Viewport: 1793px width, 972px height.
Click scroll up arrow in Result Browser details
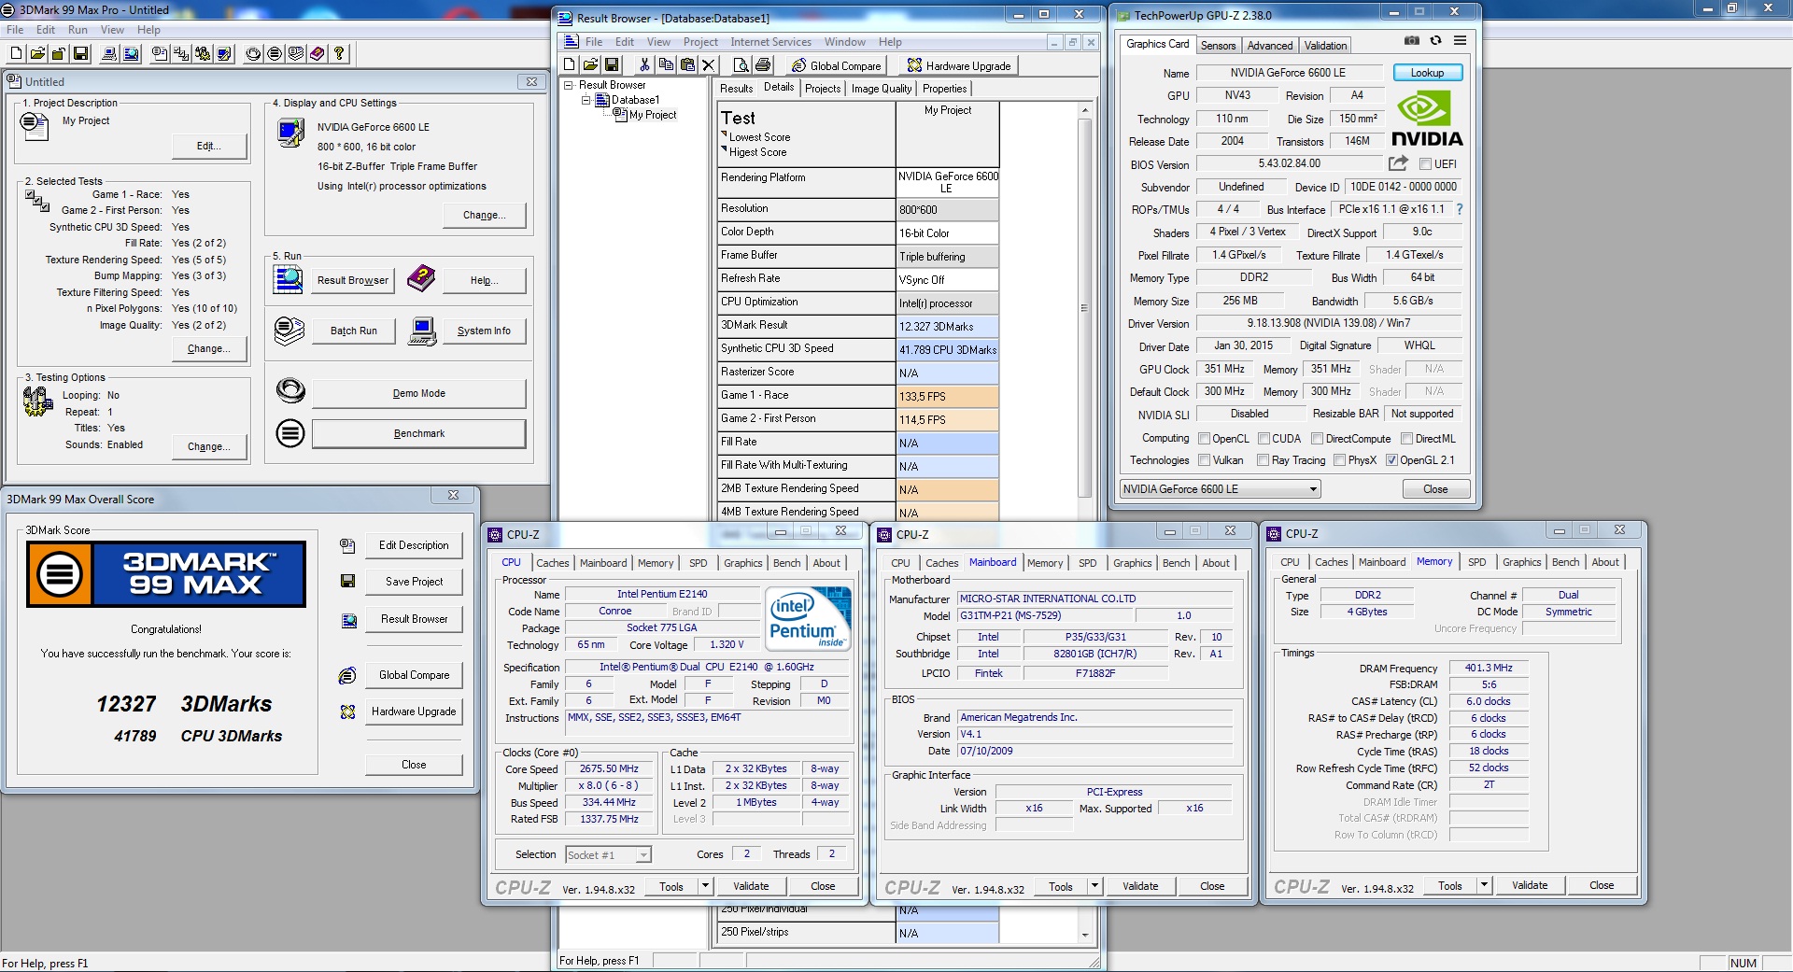pos(1084,110)
